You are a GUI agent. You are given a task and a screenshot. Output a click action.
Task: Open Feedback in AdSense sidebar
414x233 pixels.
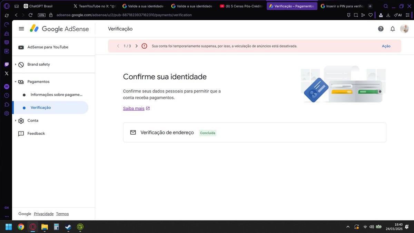point(36,134)
